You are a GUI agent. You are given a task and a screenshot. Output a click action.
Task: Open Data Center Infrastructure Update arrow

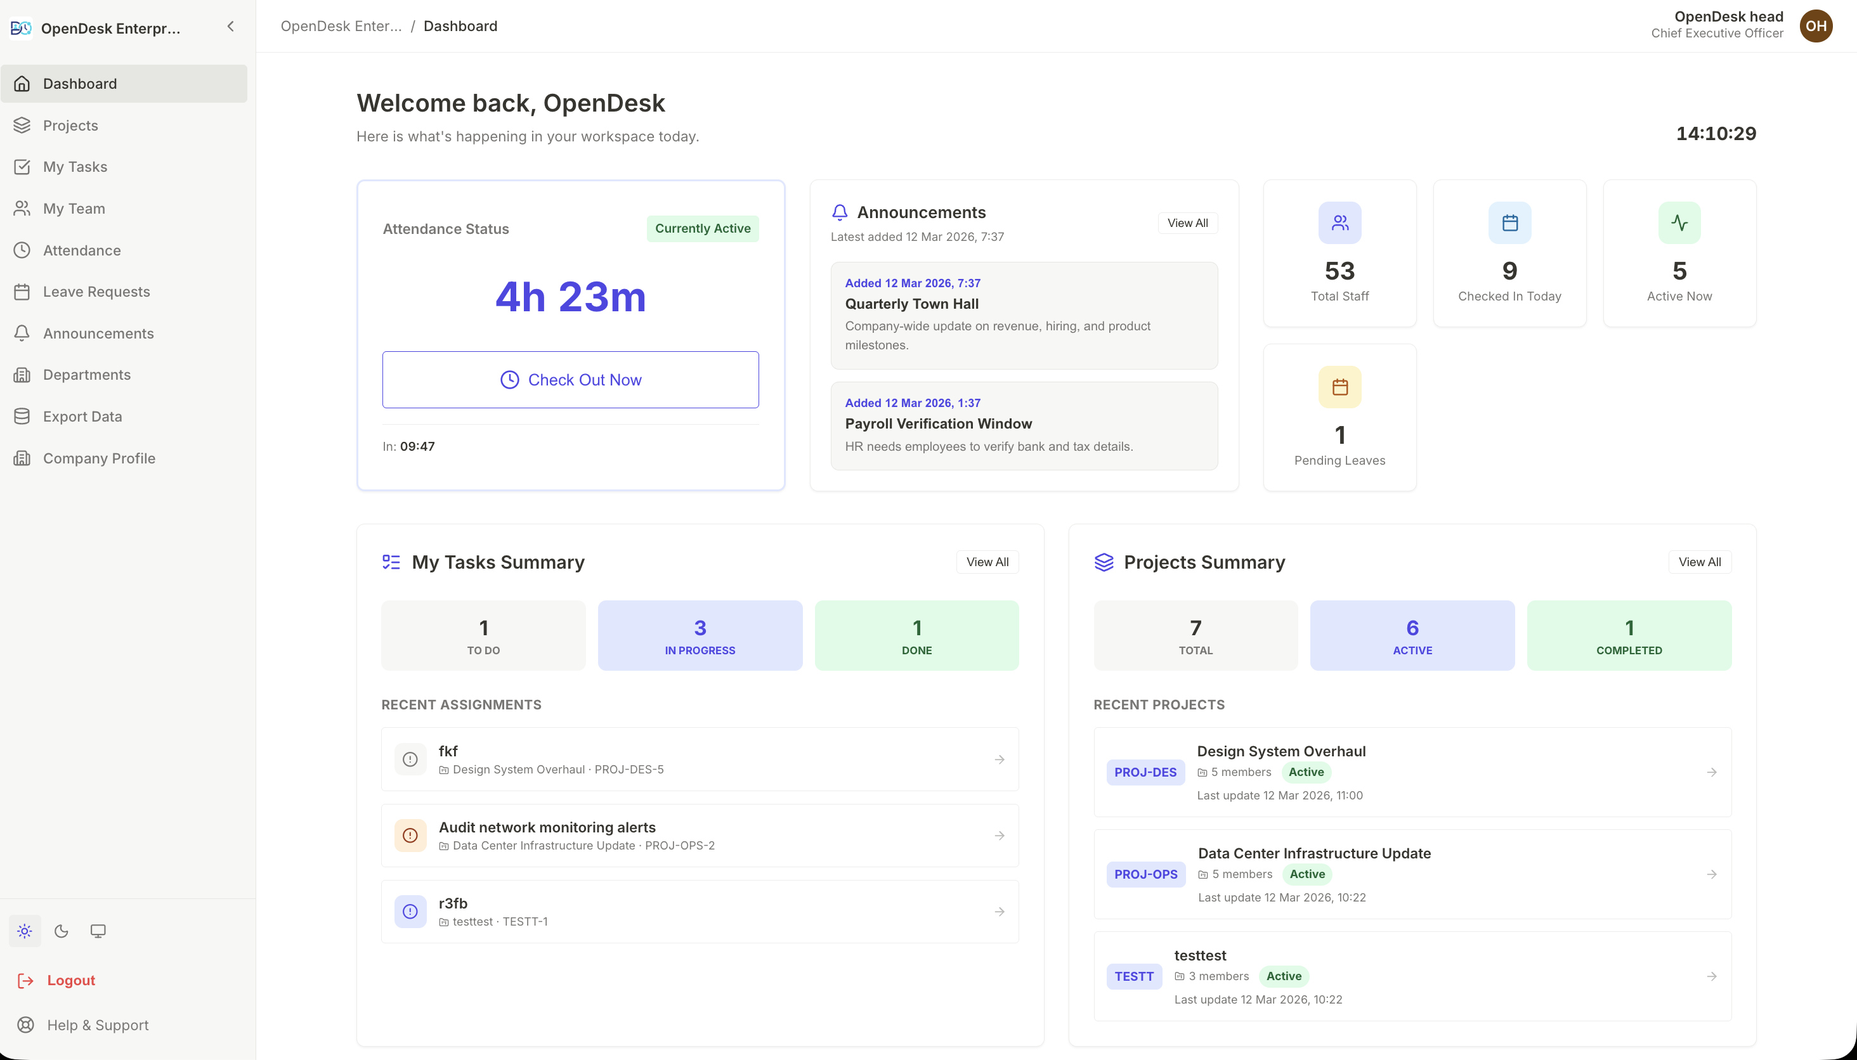[1712, 874]
